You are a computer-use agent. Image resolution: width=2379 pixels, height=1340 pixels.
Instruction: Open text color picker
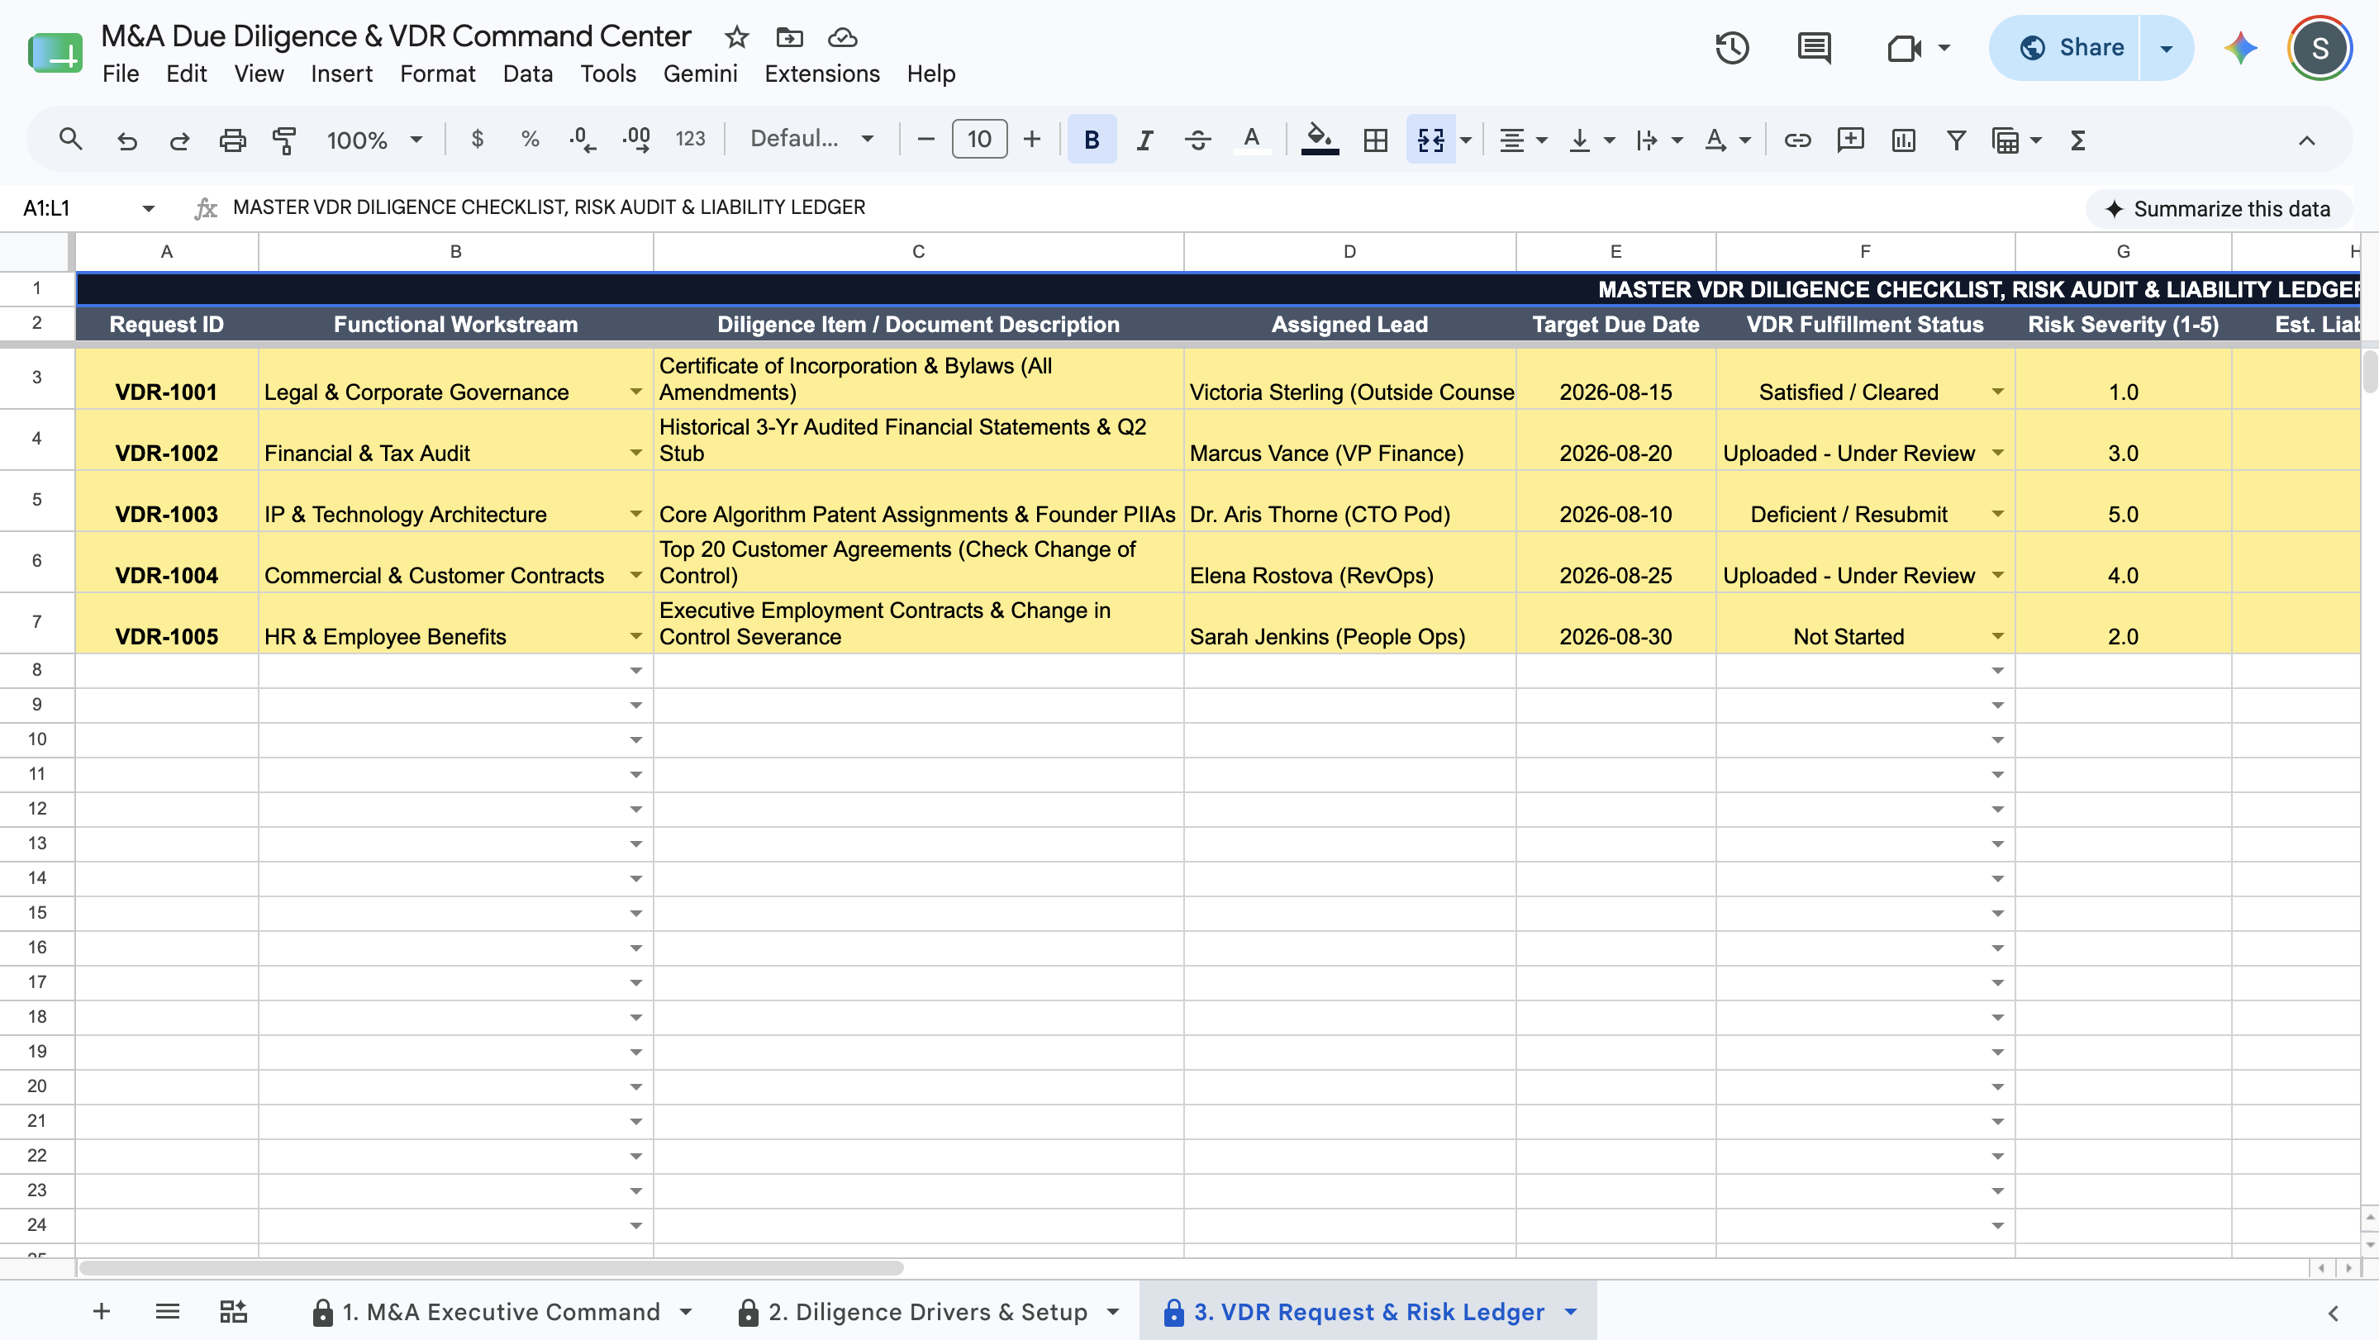tap(1251, 140)
